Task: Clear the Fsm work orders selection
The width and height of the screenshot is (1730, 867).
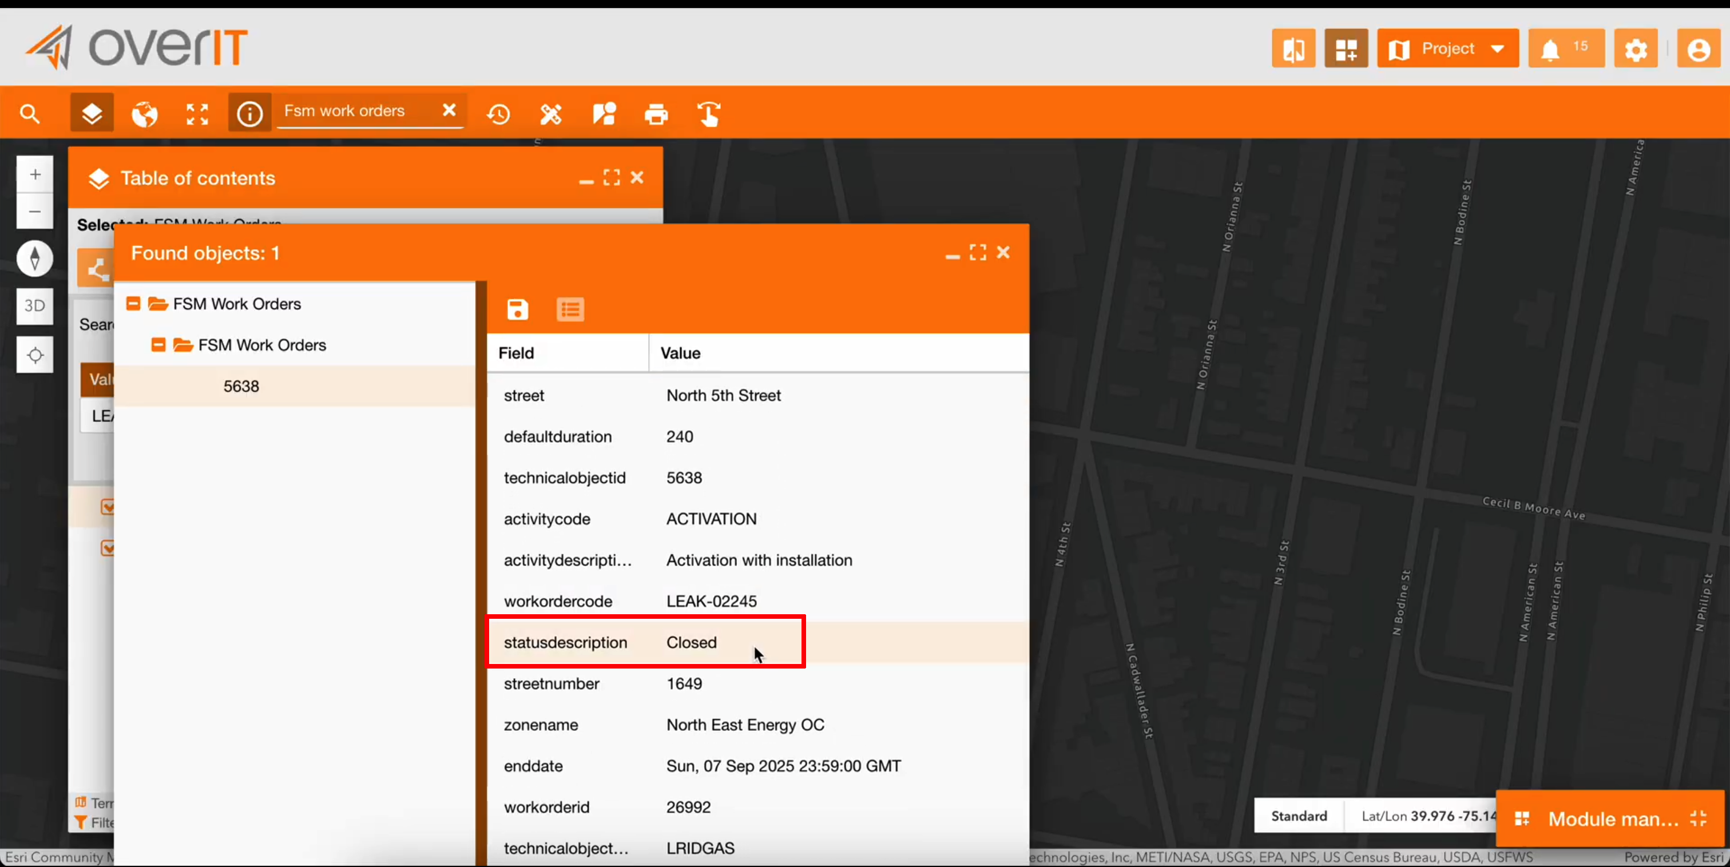Action: click(x=449, y=110)
